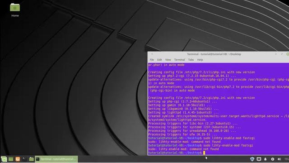Screen dimensions: 289x163
Task: Open the window menu at the terminal title bar's left
Action: coord(152,54)
